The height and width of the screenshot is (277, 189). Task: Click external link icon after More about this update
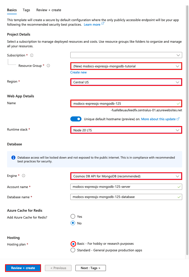pos(178,119)
